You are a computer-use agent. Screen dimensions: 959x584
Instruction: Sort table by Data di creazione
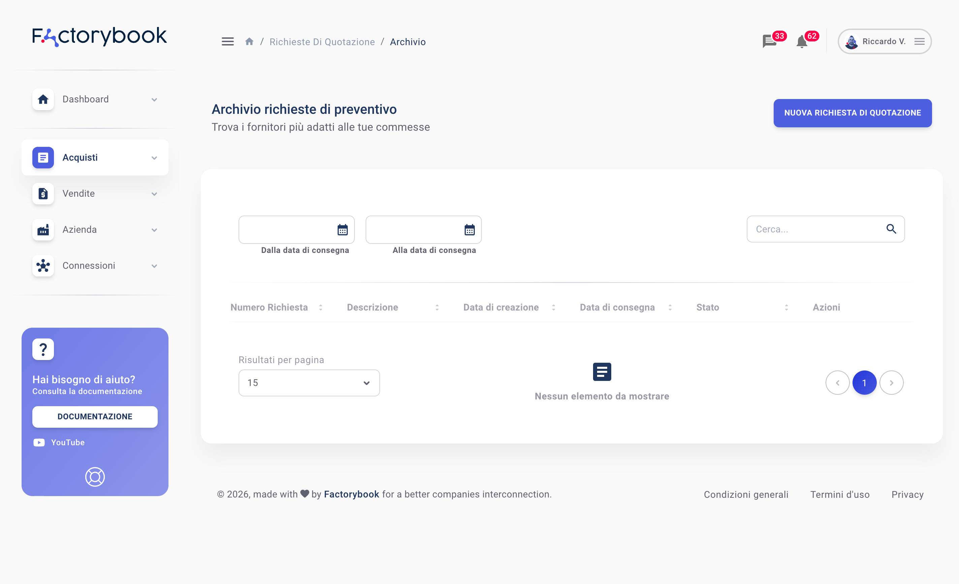(x=553, y=307)
